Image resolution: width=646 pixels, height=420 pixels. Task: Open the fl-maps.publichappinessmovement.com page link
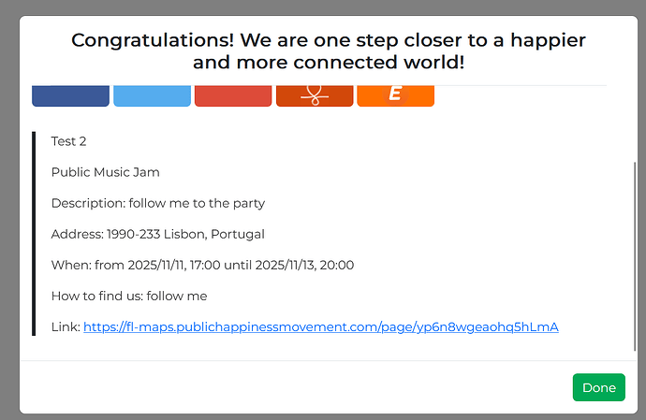pyautogui.click(x=320, y=327)
